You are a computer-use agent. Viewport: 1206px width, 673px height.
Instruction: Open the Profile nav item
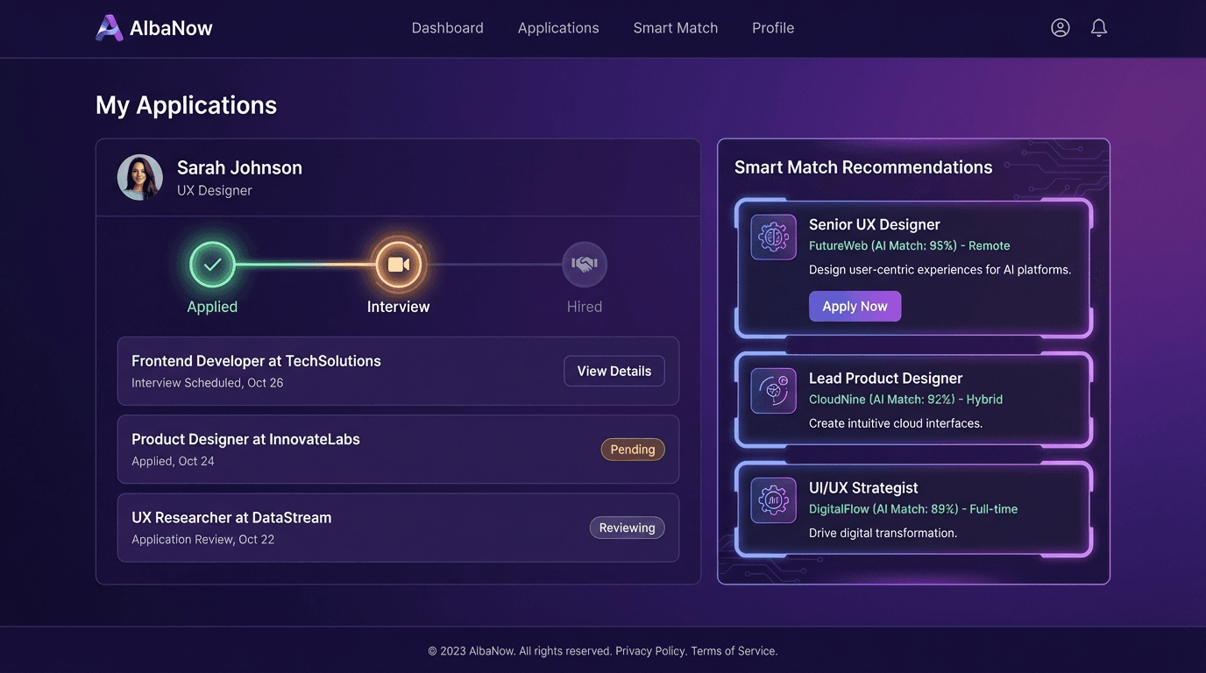pyautogui.click(x=773, y=28)
